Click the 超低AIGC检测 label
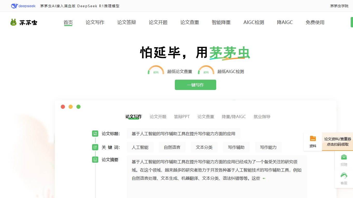The height and width of the screenshot is (198, 353). [x=231, y=71]
